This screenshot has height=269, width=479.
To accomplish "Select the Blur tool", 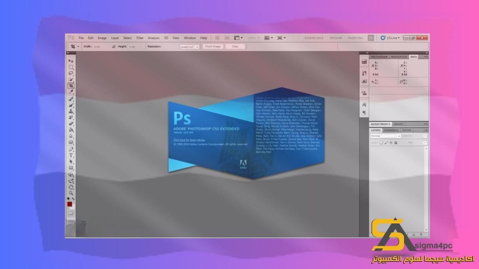I will pos(71,136).
